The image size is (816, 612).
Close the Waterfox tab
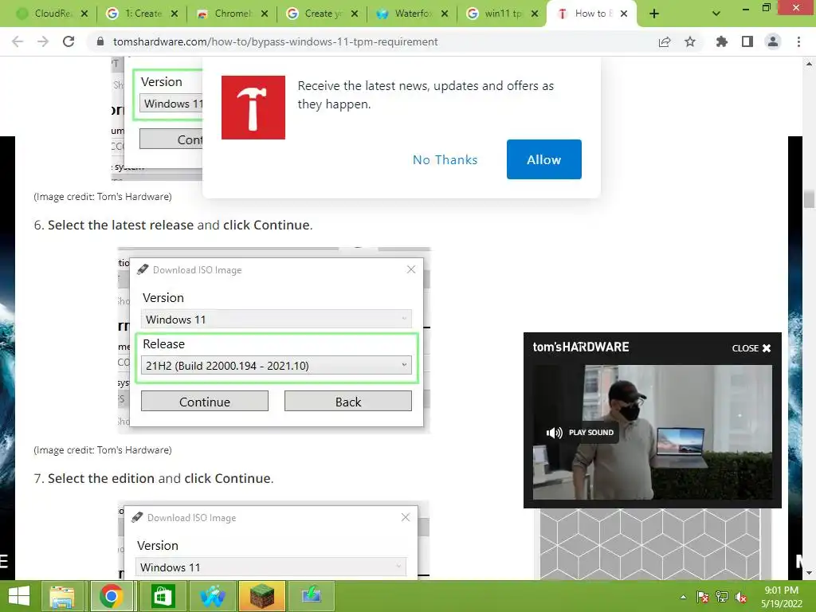(x=445, y=14)
